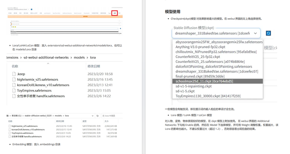This screenshot has height=154, width=290.
Task: Select dalcefoV3Painting.safetensors option
Action: pos(217,67)
